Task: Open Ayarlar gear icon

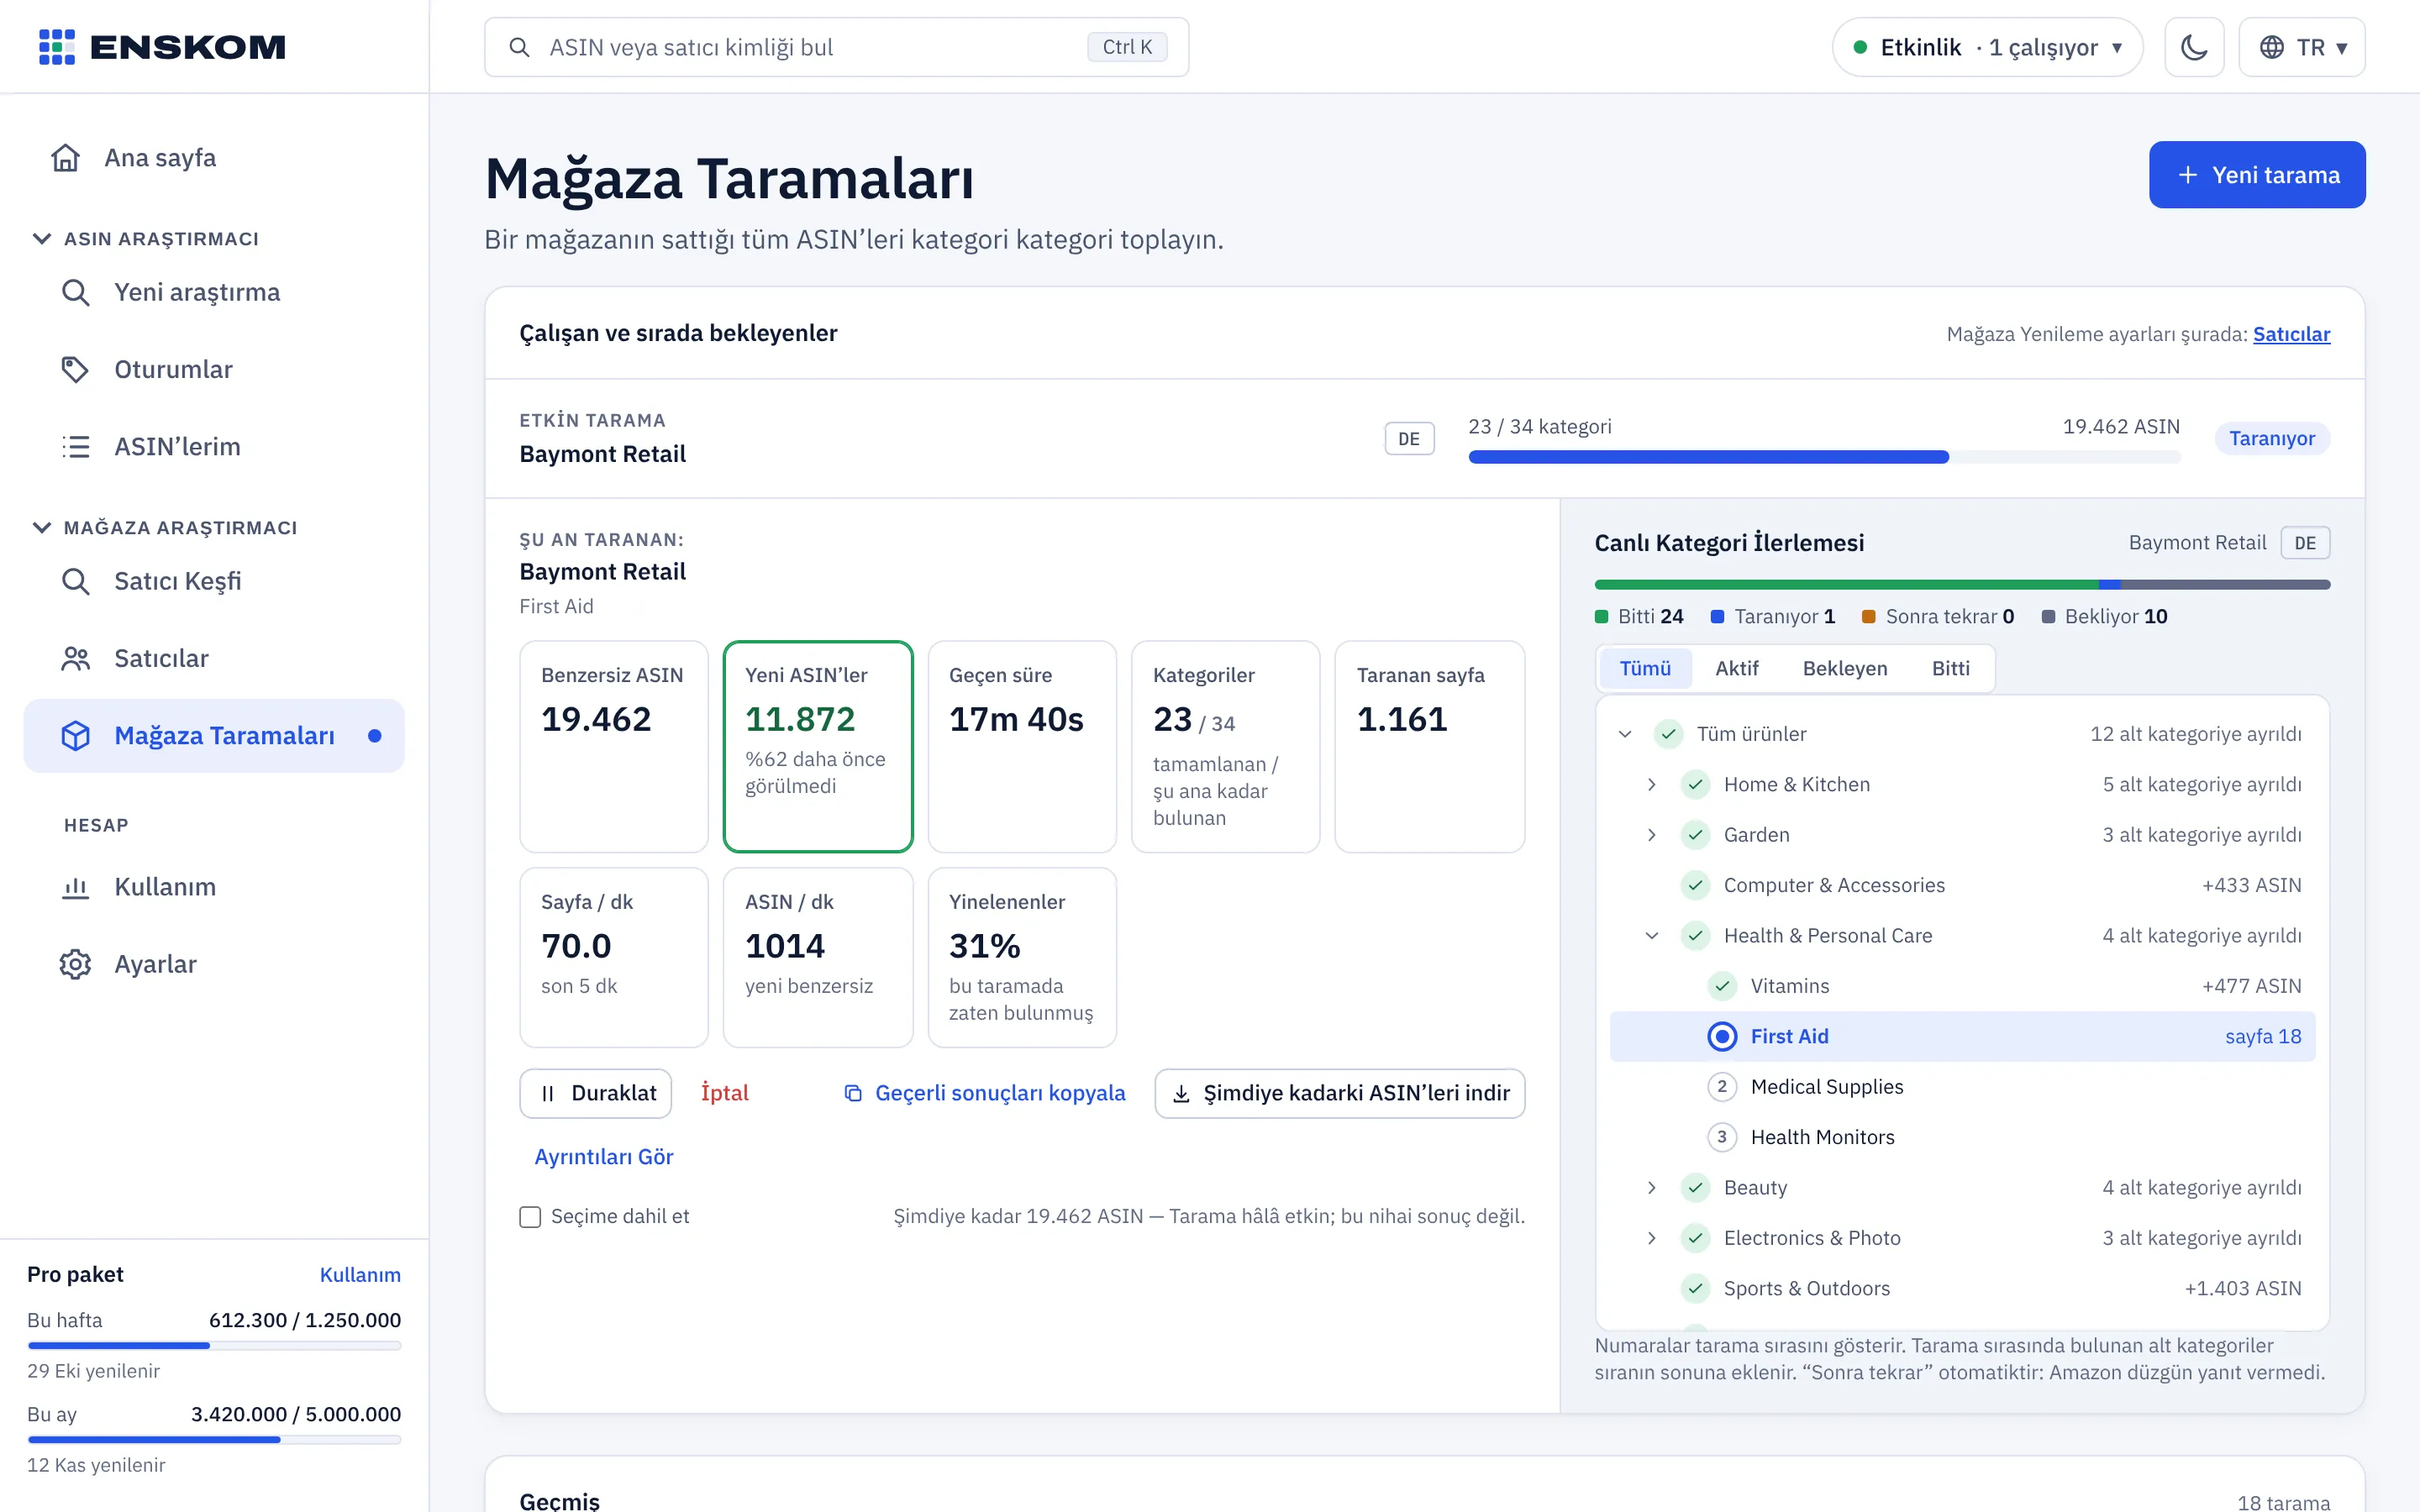Action: [75, 964]
